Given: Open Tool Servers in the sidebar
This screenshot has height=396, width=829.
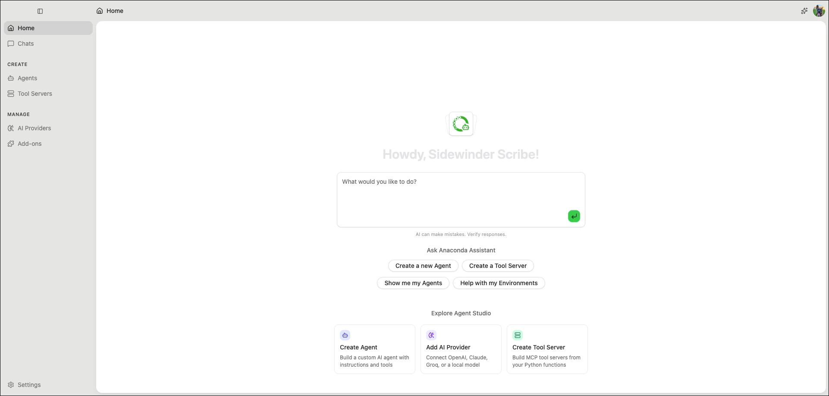Looking at the screenshot, I should pos(48,94).
